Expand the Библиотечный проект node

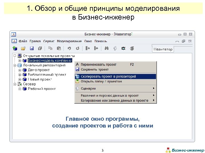(20, 75)
